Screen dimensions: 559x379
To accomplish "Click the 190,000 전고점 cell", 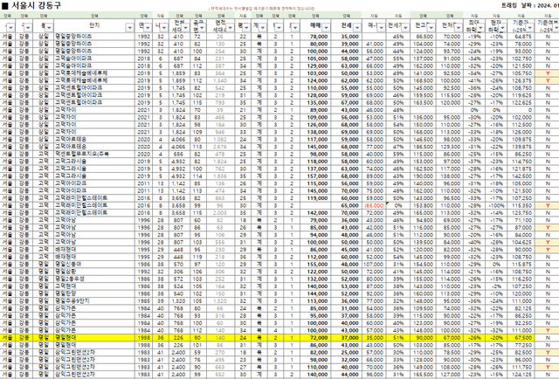I will pos(423,176).
